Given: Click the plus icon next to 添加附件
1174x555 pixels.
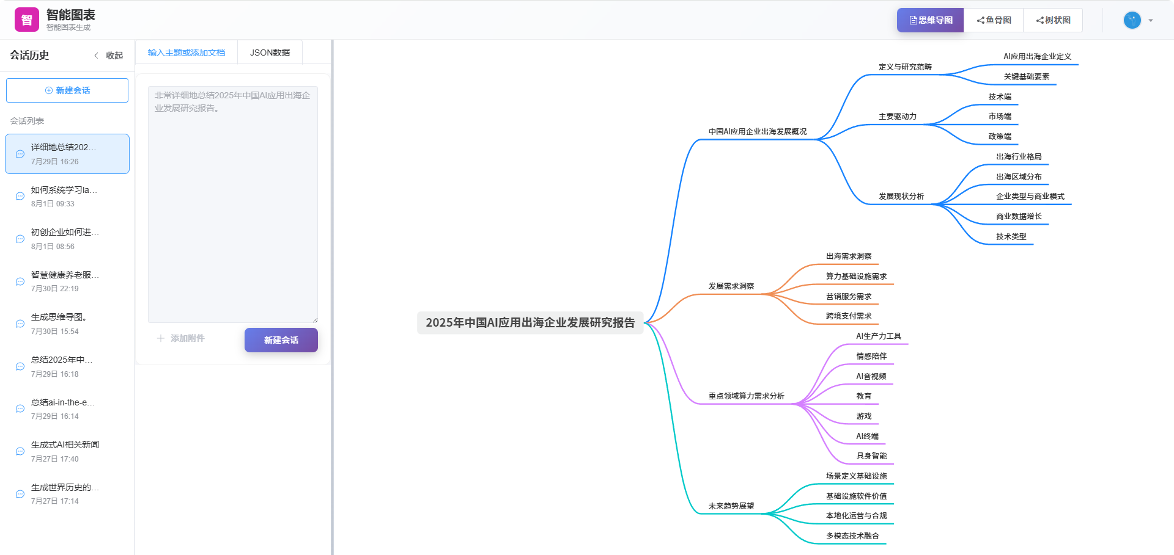Looking at the screenshot, I should point(161,338).
